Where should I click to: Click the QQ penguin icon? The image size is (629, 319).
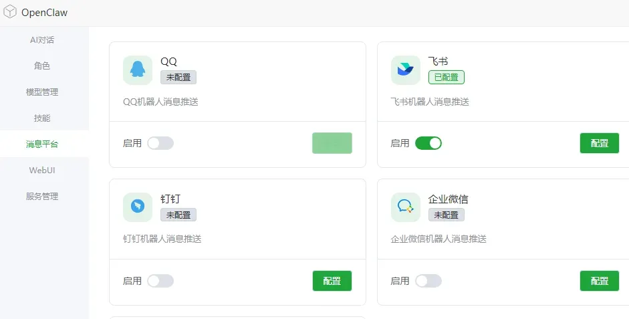pos(138,70)
